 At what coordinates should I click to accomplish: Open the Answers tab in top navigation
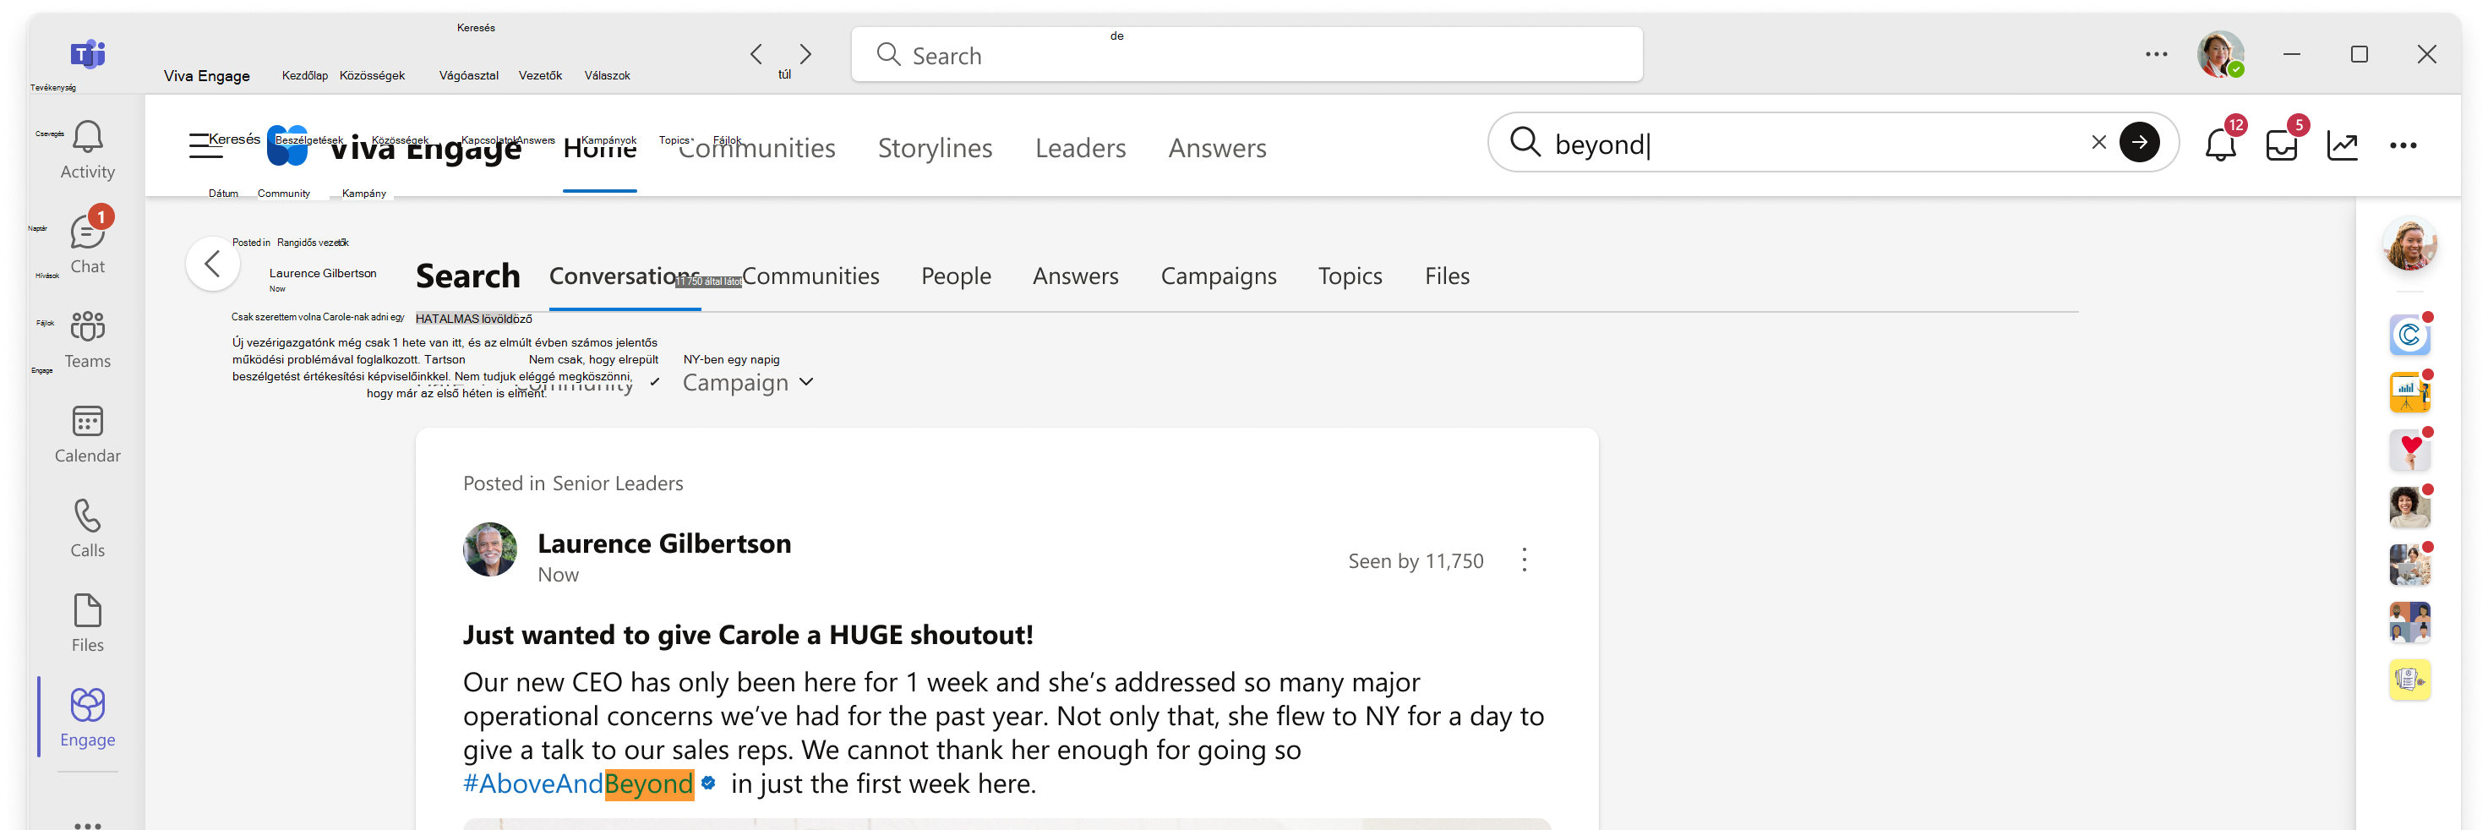[1217, 148]
